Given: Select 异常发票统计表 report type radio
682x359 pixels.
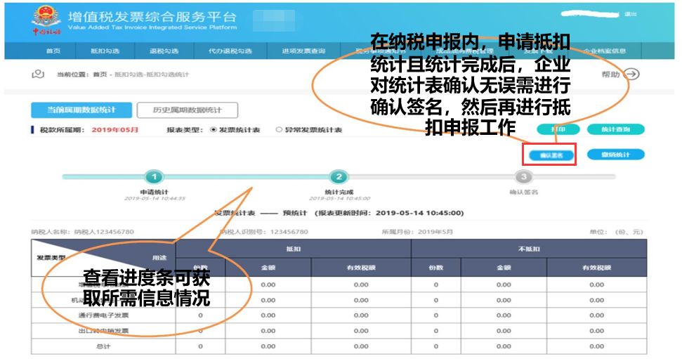Looking at the screenshot, I should (279, 130).
